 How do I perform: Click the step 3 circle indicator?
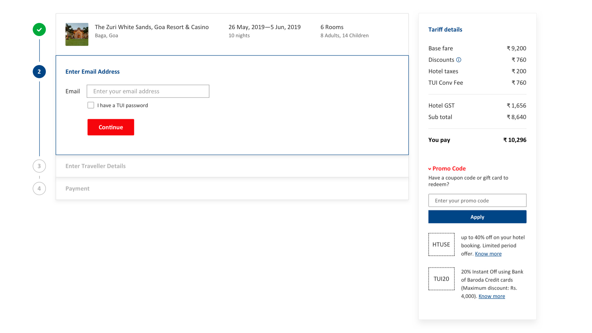click(x=39, y=166)
